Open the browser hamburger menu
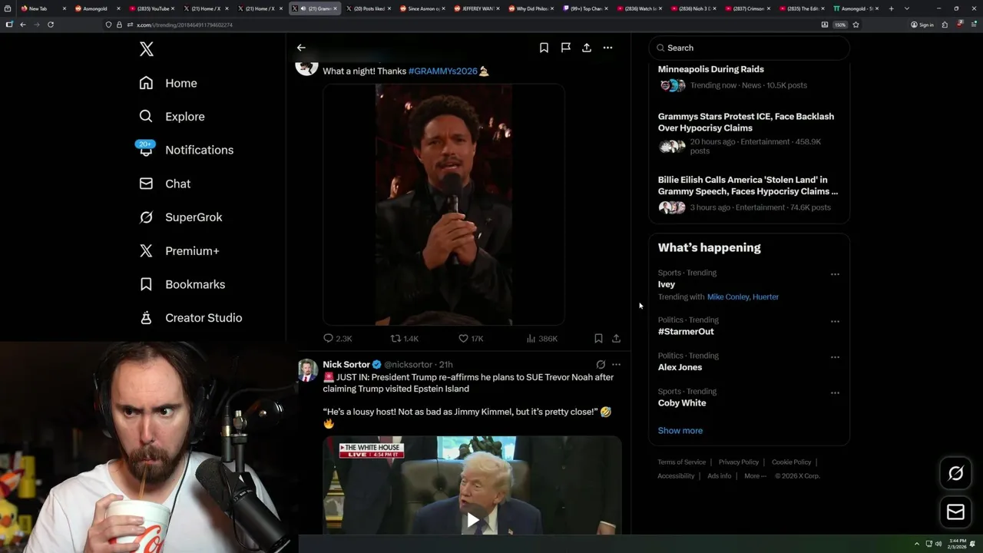 974,25
